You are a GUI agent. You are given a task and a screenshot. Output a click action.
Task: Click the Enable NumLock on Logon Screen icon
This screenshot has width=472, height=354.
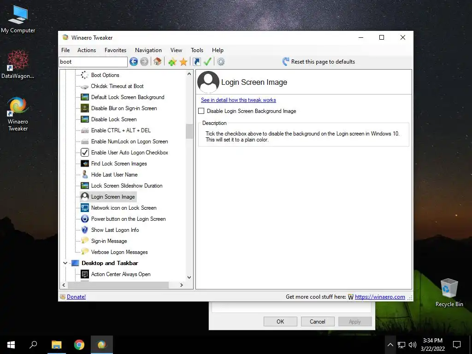85,142
